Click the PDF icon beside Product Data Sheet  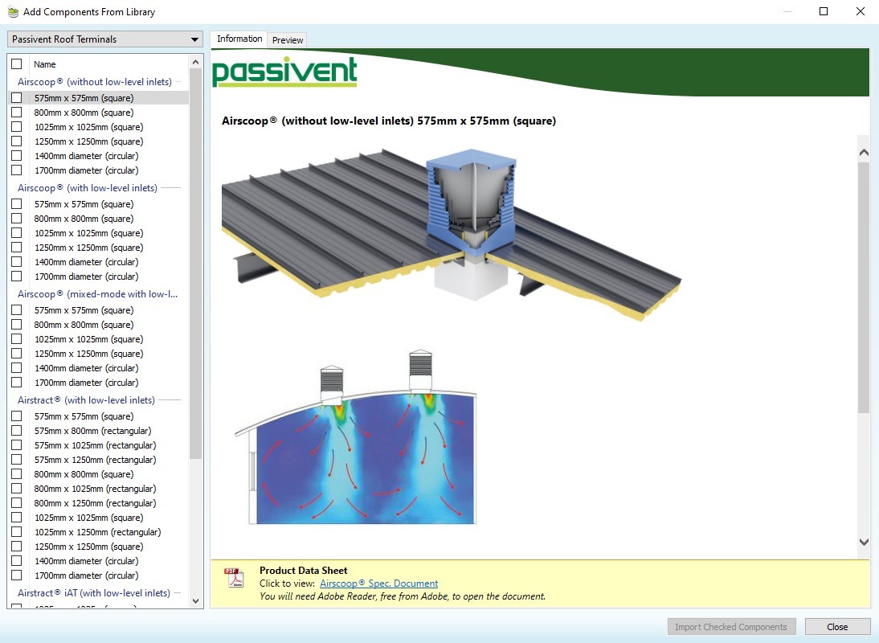pos(234,576)
